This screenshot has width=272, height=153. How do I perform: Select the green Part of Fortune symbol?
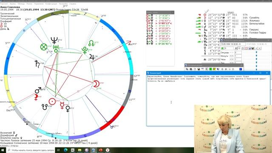click(x=44, y=47)
